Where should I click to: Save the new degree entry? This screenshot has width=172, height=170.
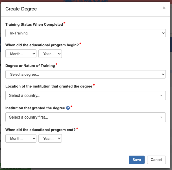click(x=137, y=160)
